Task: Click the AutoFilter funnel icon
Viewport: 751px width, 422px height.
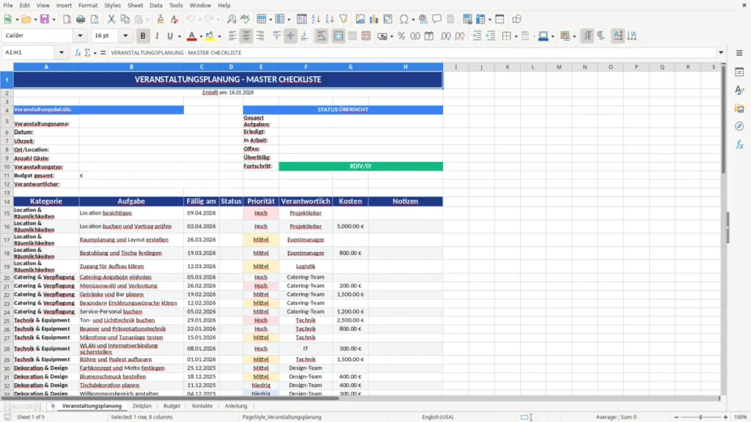Action: click(x=343, y=19)
